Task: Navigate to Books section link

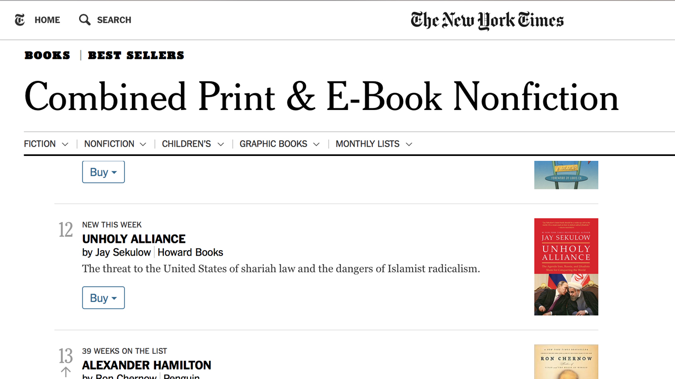Action: (47, 55)
